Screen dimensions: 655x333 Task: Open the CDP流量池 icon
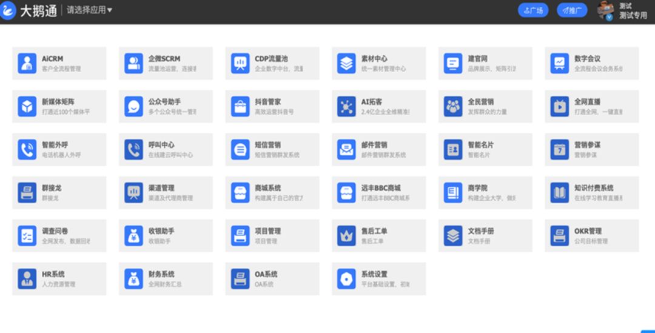pos(240,64)
